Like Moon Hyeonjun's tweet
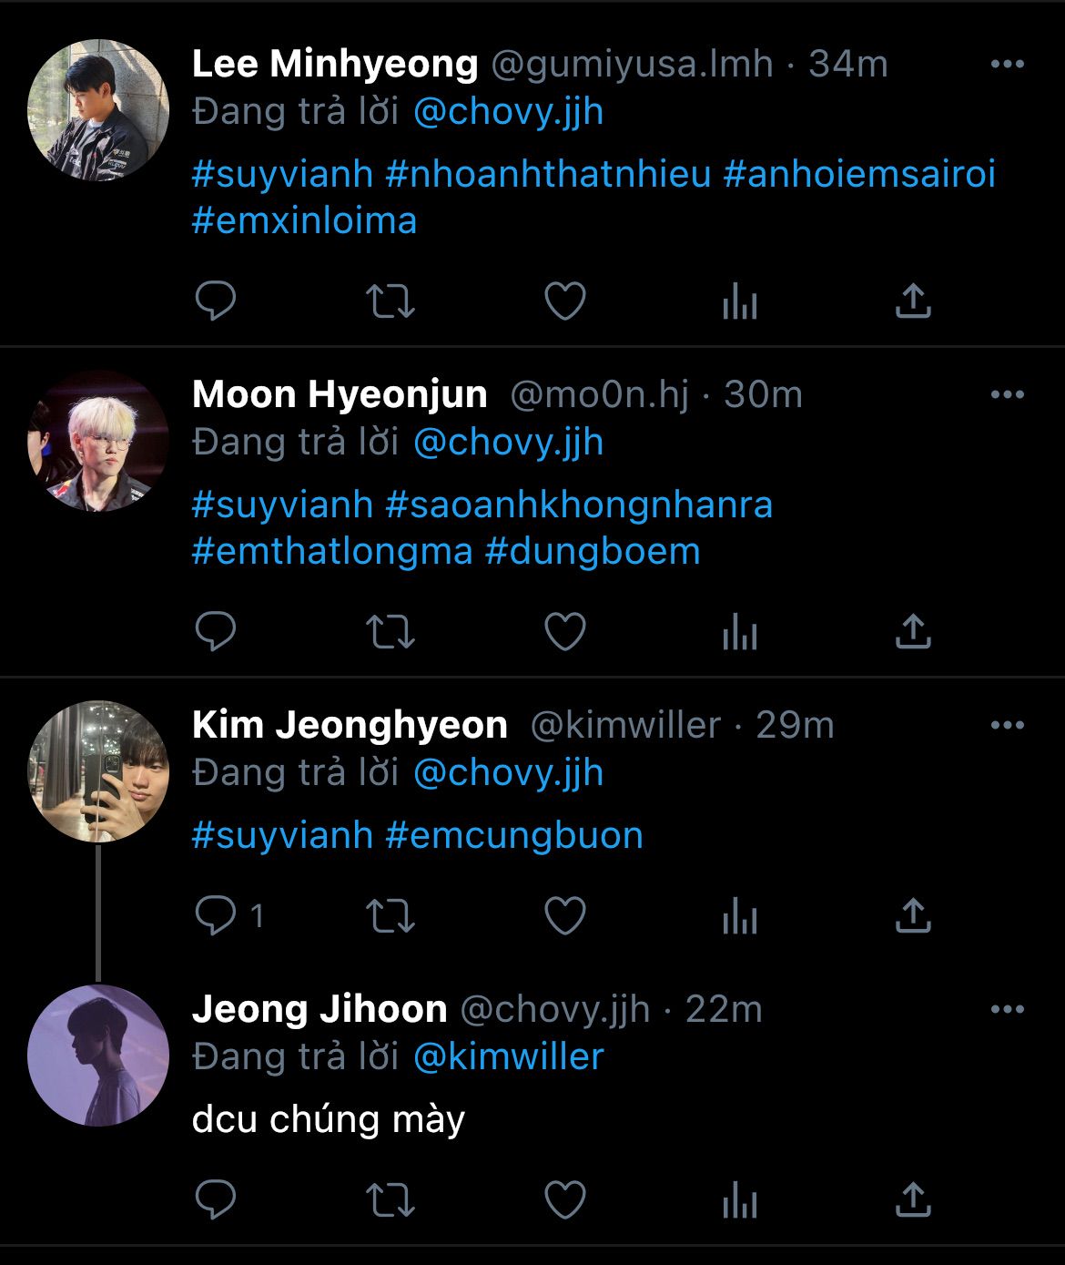Screen dimensions: 1065x1265 click(564, 632)
